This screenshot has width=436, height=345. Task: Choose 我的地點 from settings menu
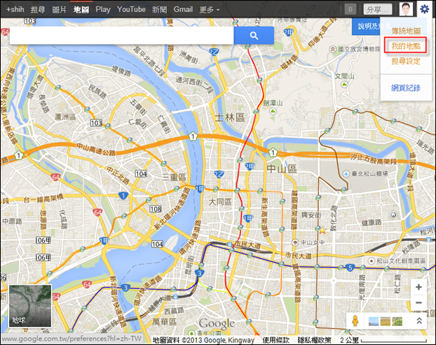tap(406, 45)
